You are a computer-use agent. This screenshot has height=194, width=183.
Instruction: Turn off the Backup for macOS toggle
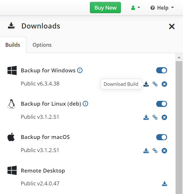point(162,137)
